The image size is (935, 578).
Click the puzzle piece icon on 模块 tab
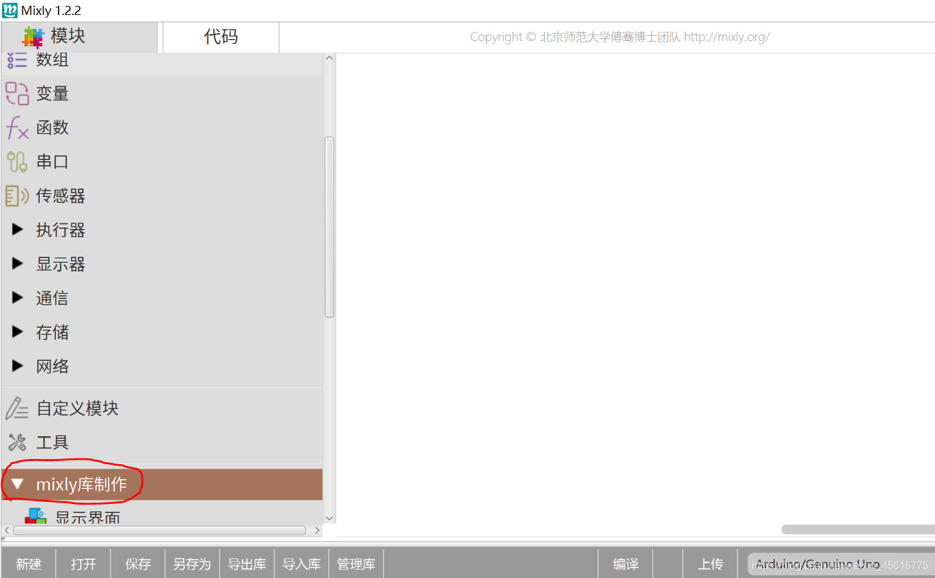(33, 37)
